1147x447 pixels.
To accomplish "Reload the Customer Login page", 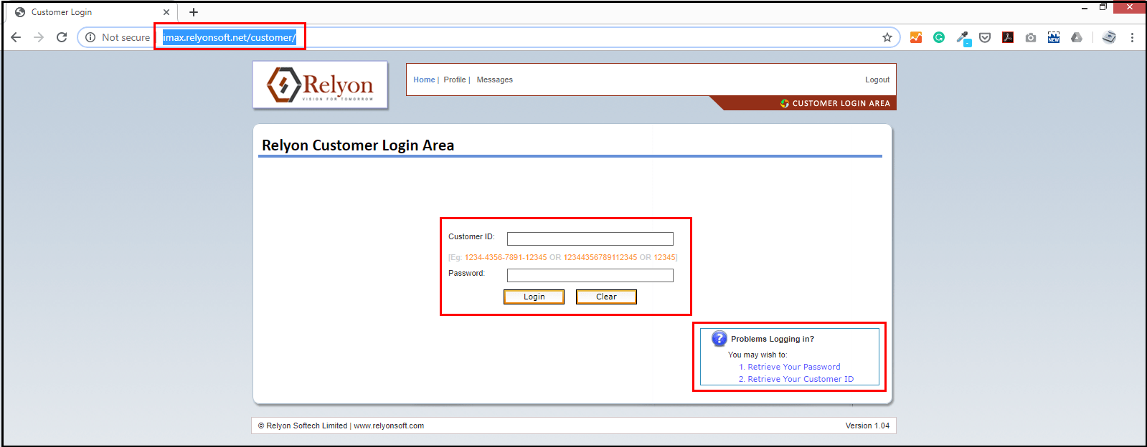I will tap(62, 37).
